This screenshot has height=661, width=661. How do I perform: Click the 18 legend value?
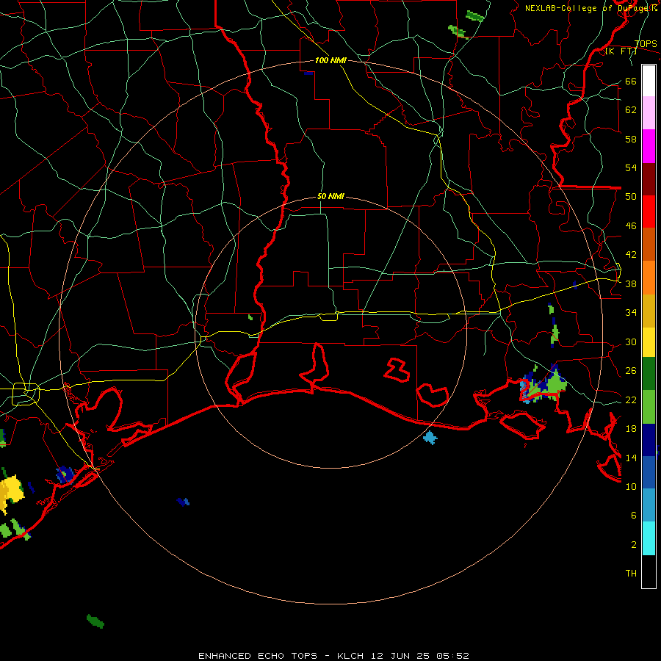pos(631,429)
